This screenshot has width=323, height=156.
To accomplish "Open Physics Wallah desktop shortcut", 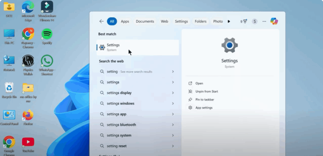I will pos(28,61).
